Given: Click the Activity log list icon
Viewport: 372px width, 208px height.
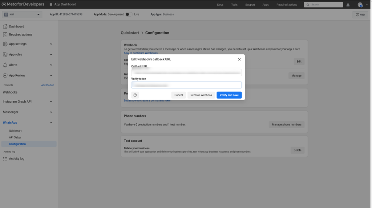Looking at the screenshot, I should coord(5,159).
